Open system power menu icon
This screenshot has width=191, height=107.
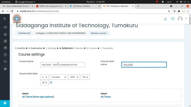(x=185, y=2)
